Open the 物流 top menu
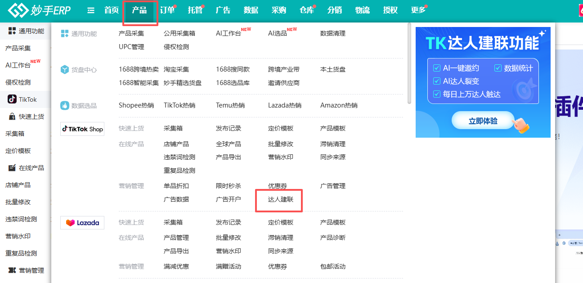The image size is (583, 283). pyautogui.click(x=363, y=10)
